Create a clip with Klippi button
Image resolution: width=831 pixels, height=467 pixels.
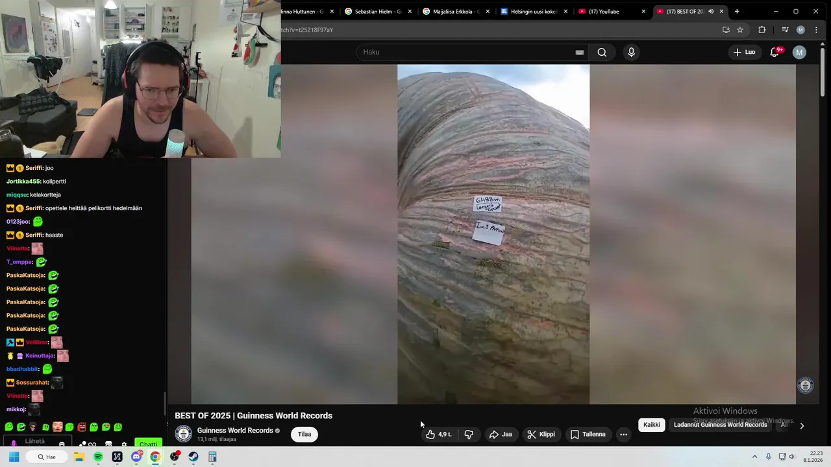click(541, 435)
